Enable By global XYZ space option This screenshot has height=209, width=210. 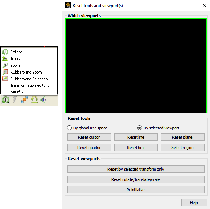point(69,128)
